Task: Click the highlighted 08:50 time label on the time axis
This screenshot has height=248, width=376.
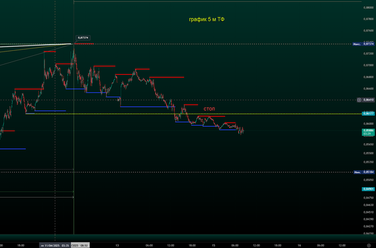Action: [80, 245]
